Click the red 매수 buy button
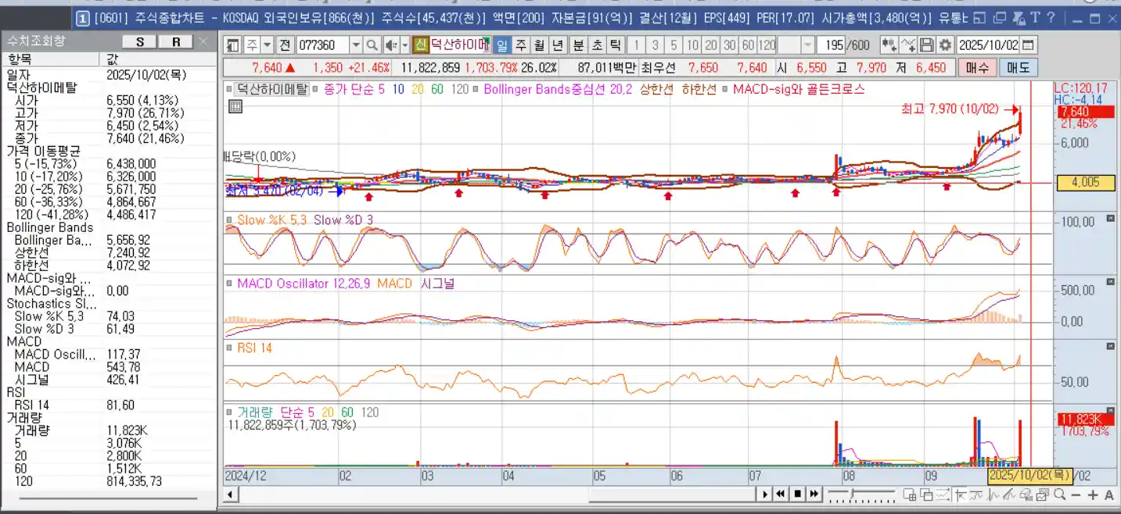 977,68
